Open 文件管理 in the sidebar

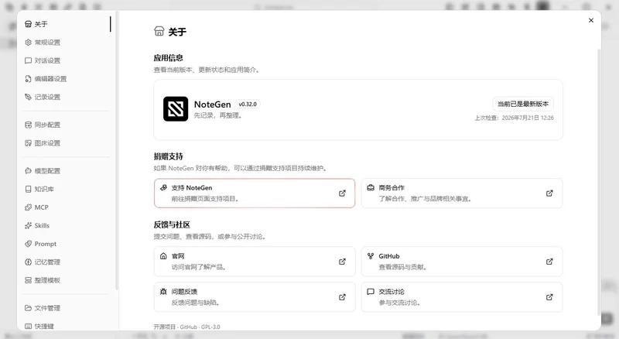click(x=66, y=308)
